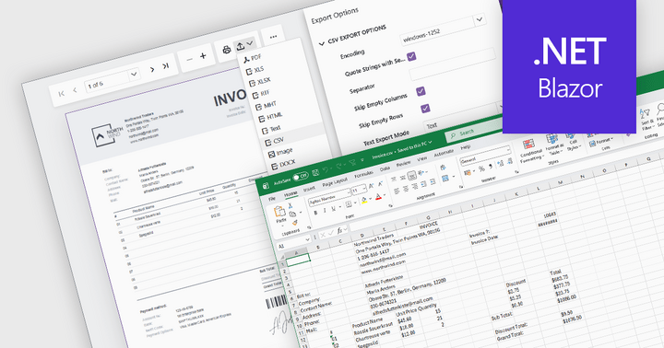Viewport: 664px width, 348px height.
Task: Toggle Skip Empty Rows checkbox
Action: 425,109
